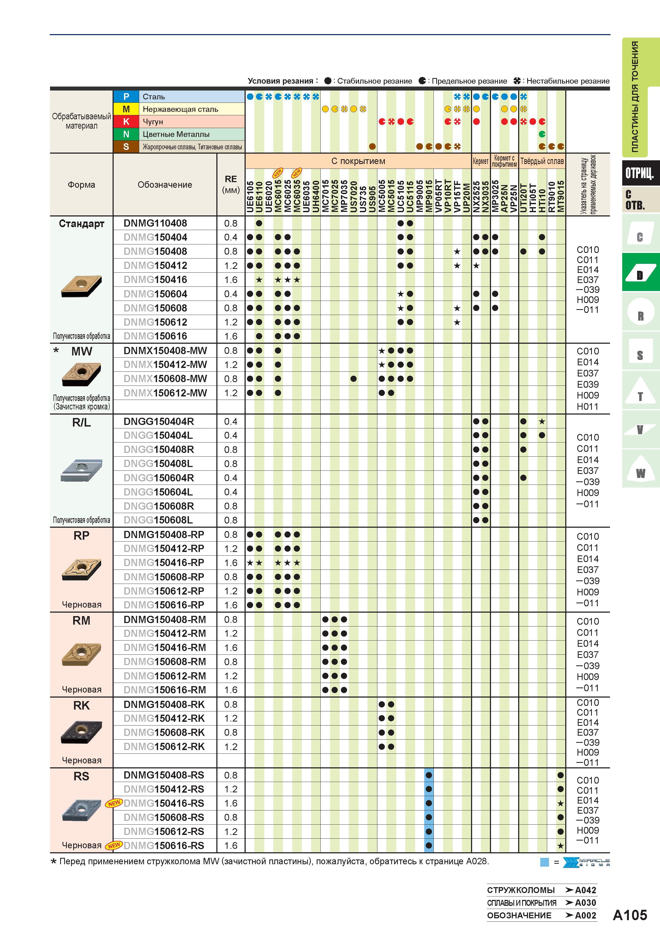This screenshot has height=934, width=660.
Task: Click the RP chipbreaker insert image
Action: pos(81,569)
